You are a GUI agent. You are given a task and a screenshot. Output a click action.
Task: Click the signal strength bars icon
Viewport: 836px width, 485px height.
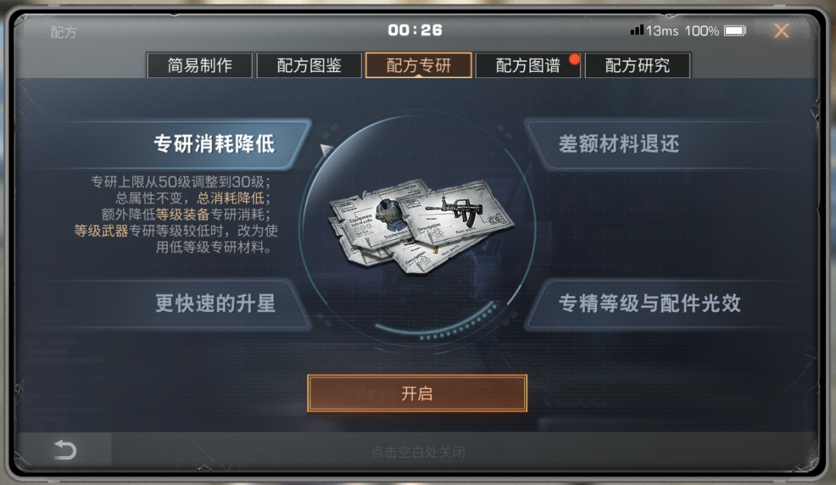point(636,30)
